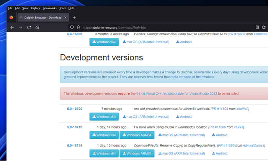This screenshot has height=161, width=268.
Task: Download macOS build for 5.0-18720
Action: [146, 117]
